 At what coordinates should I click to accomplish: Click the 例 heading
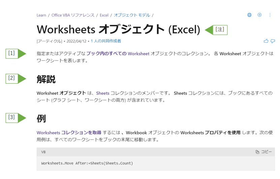41,119
